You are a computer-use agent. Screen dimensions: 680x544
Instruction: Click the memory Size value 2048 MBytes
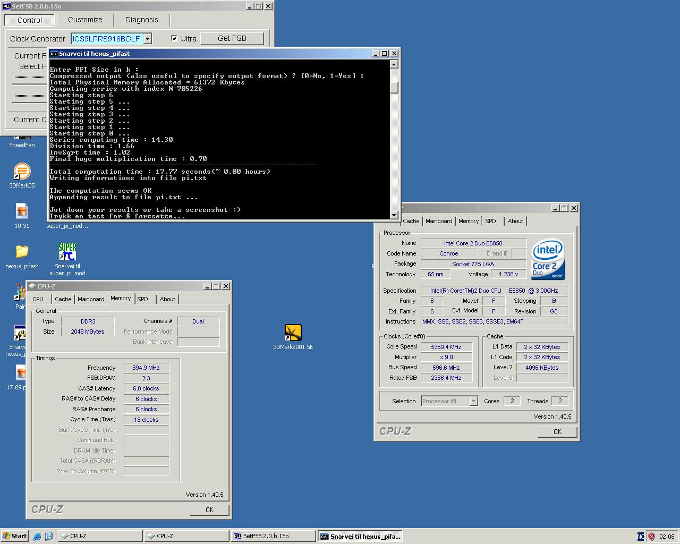88,331
